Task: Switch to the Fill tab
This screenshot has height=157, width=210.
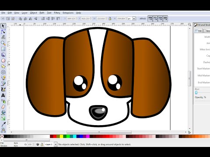Action: (x=199, y=31)
